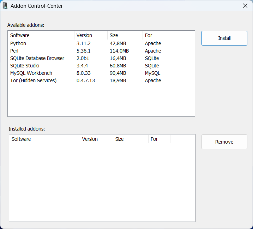Viewport: 253px width, 229px height.
Task: Click SQLite in SQLite Database Browser row
Action: point(152,58)
